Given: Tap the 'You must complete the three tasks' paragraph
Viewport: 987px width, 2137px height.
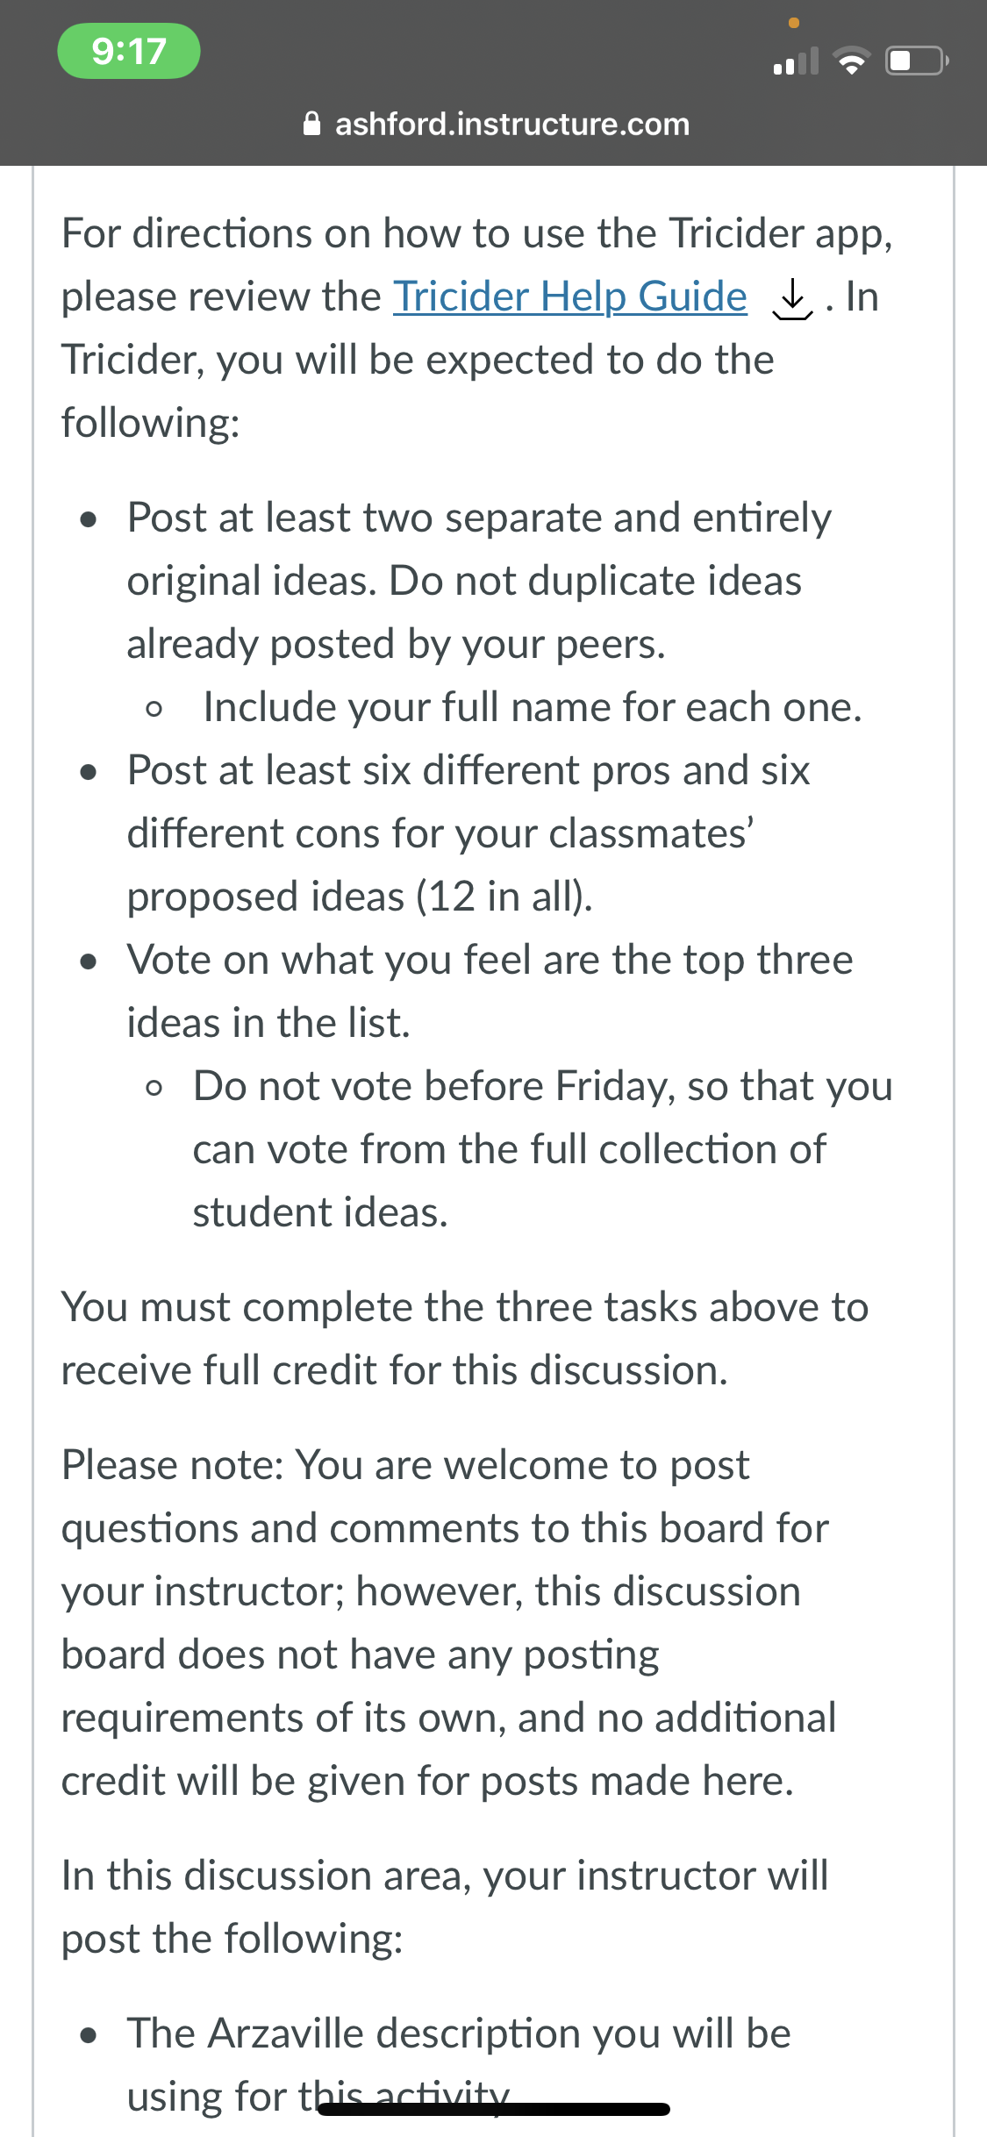Looking at the screenshot, I should click(x=465, y=1339).
